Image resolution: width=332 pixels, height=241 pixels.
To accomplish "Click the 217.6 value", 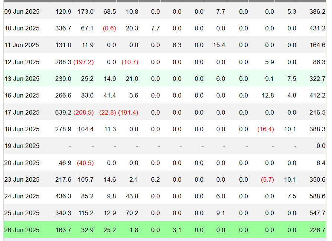I will click(63, 179).
